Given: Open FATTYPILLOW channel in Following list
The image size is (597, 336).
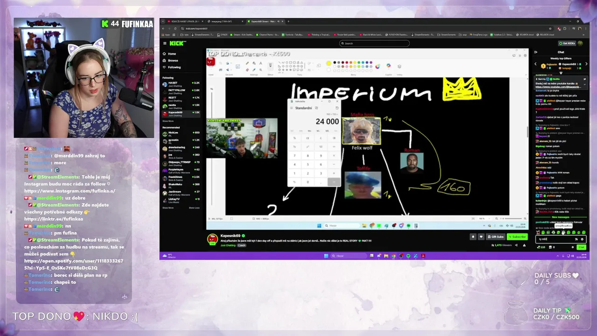Looking at the screenshot, I should tap(181, 91).
